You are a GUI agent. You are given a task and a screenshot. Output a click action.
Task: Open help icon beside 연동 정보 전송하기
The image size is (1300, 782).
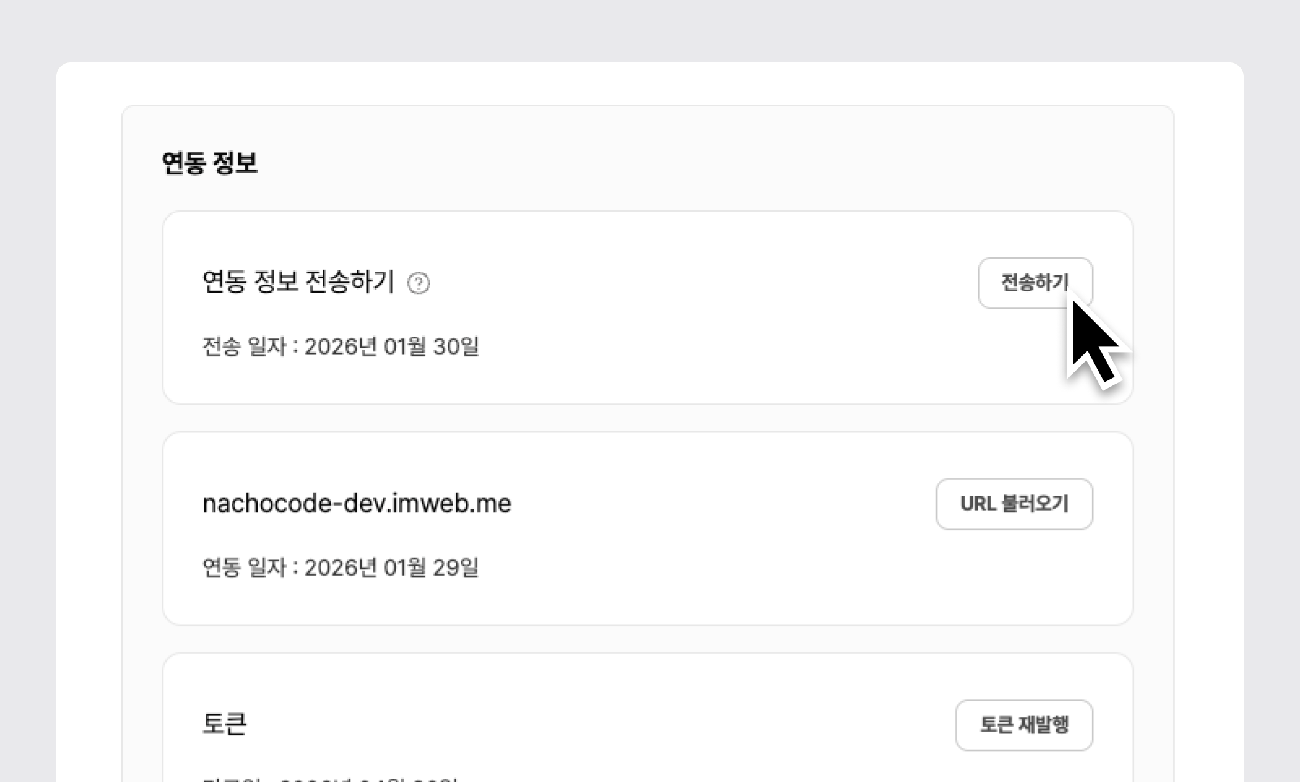(418, 283)
